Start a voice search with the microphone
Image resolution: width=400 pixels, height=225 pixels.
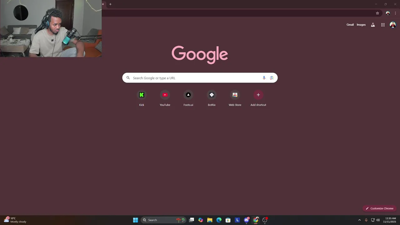tap(264, 78)
